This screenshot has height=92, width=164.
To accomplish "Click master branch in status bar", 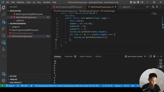I will [10, 86].
